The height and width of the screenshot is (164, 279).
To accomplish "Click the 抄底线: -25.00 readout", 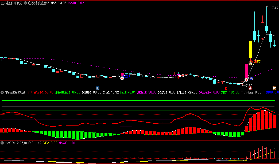I will pyautogui.click(x=187, y=92).
